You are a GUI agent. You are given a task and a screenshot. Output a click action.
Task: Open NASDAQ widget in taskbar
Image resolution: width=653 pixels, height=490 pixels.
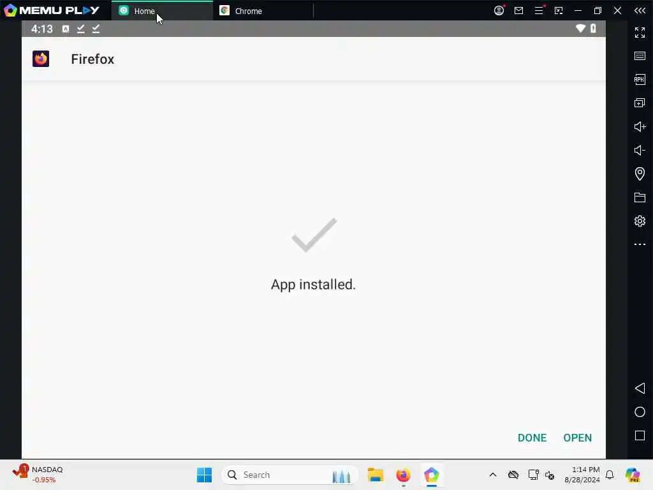click(38, 475)
